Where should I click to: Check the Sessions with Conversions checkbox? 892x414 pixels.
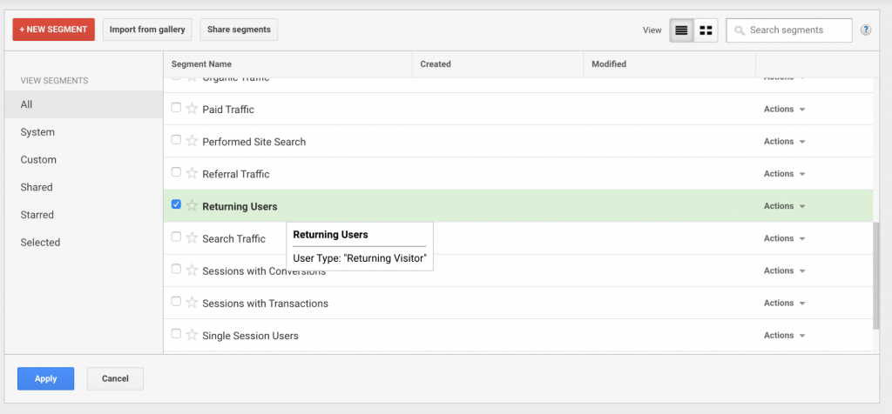coord(176,269)
